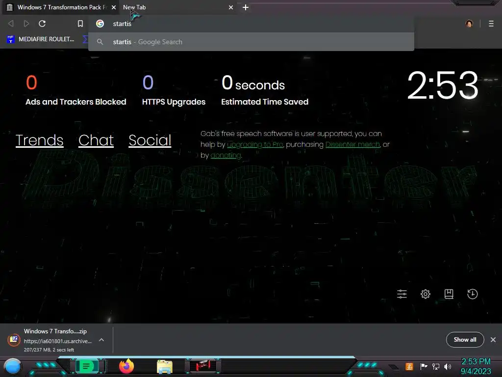The image size is (502, 377).
Task: Open the Start orb on the taskbar
Action: point(13,367)
